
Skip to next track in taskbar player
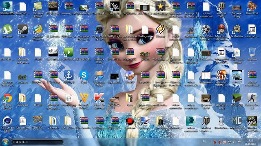[24, 142]
